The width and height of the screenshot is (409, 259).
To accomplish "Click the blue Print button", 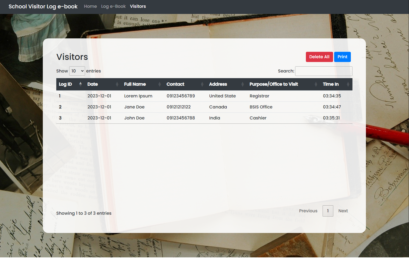I will click(342, 57).
